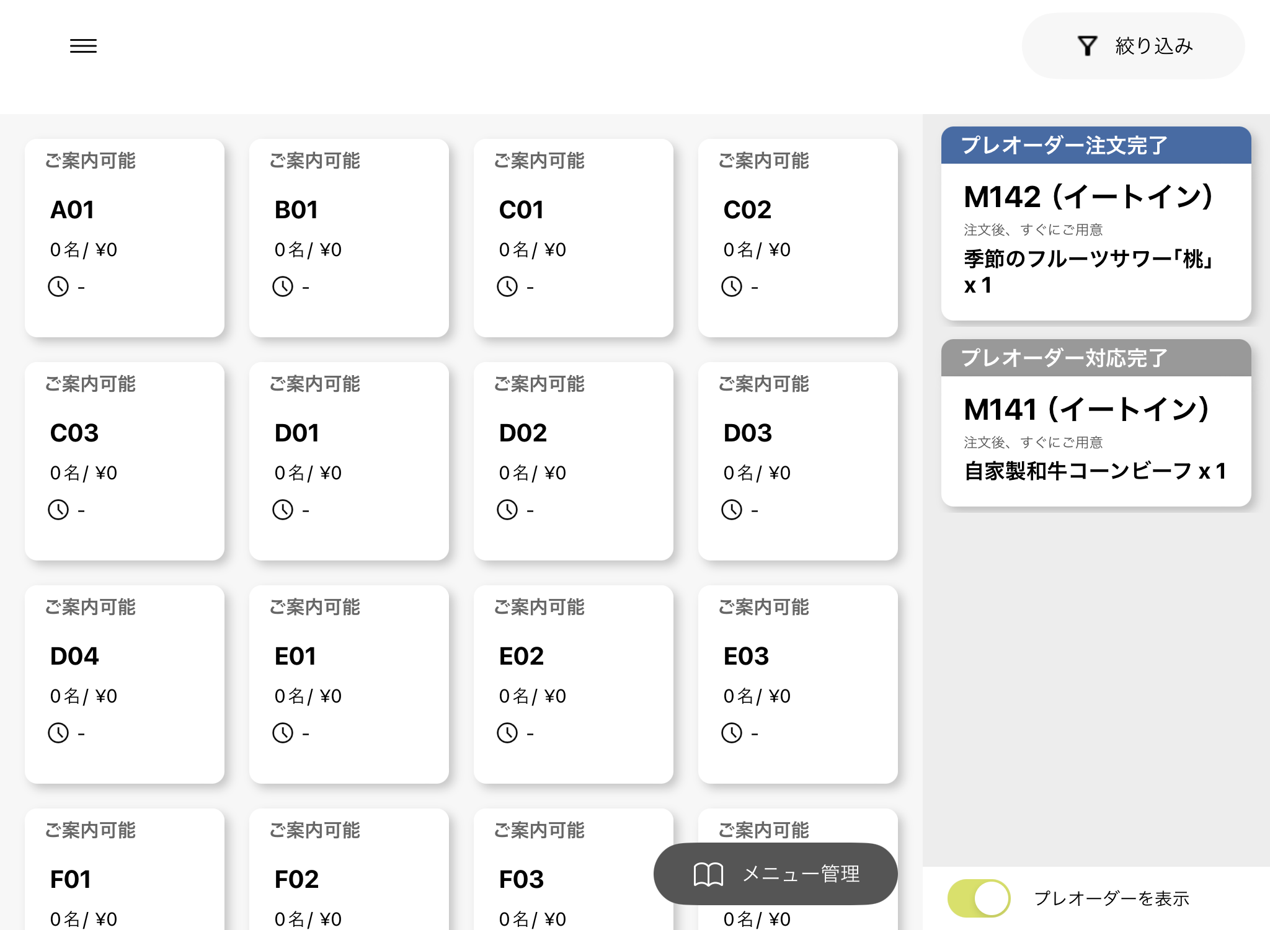Click the clock icon on table D02
Image resolution: width=1270 pixels, height=930 pixels.
(x=507, y=510)
